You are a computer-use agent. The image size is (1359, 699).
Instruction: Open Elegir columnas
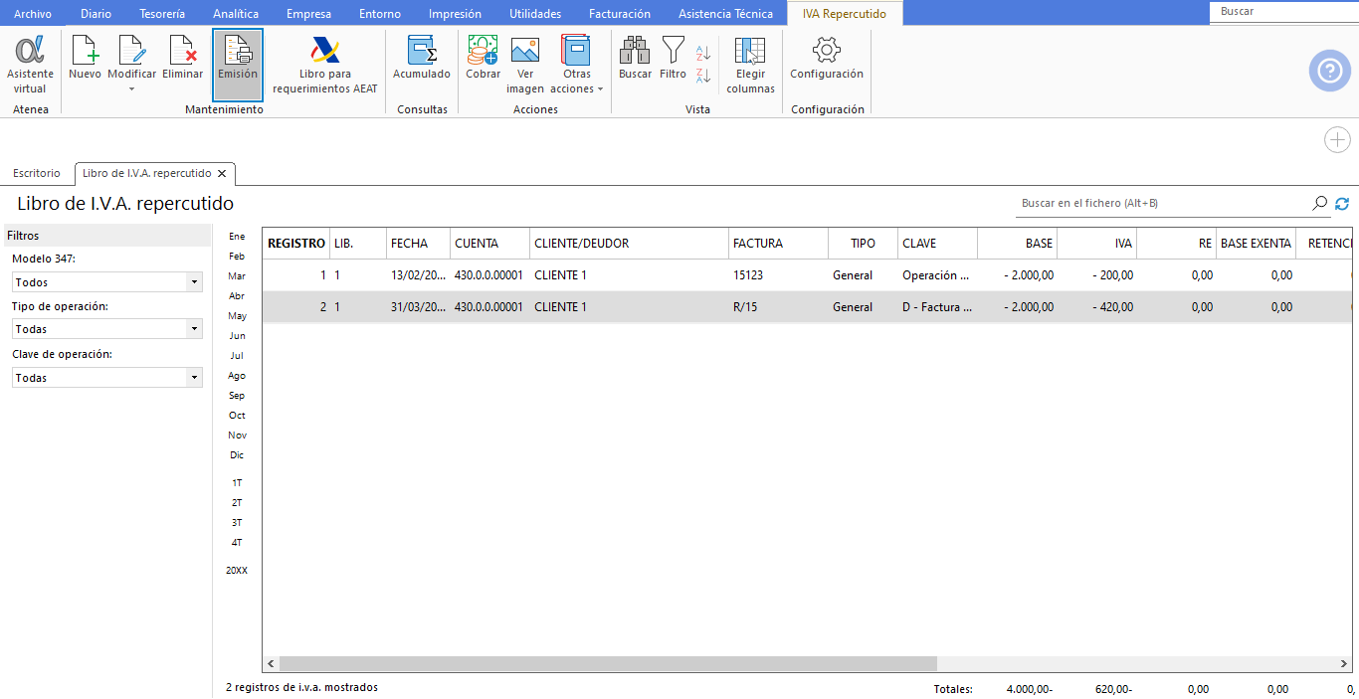tap(750, 65)
